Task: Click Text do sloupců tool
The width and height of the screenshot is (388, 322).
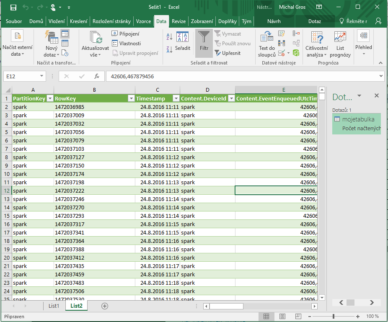Action: click(266, 45)
